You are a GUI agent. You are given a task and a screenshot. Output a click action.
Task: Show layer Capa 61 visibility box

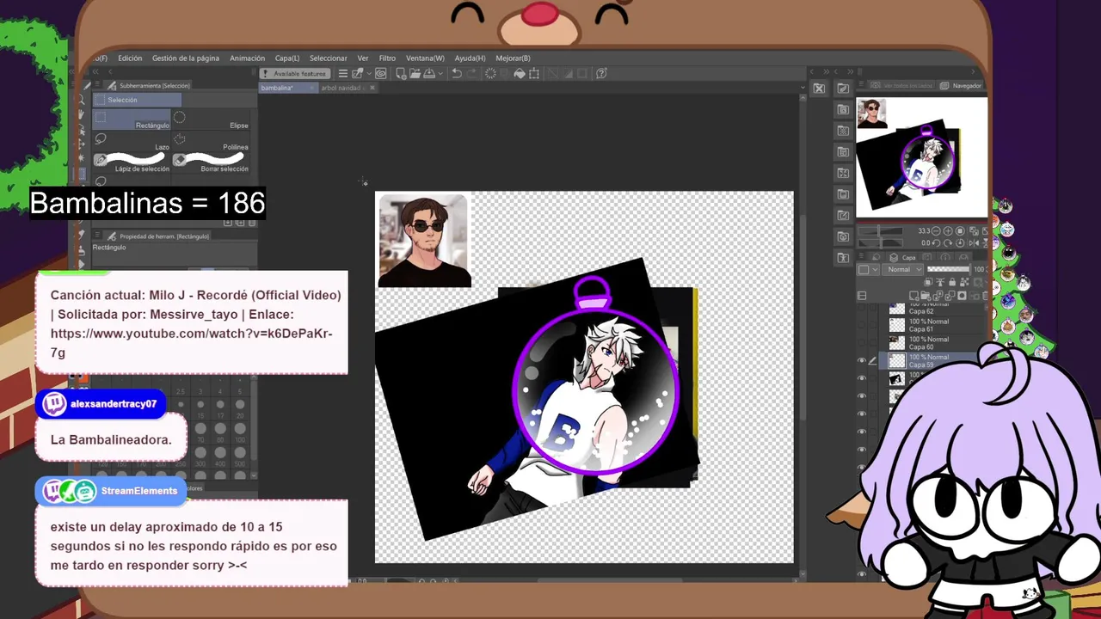point(861,326)
